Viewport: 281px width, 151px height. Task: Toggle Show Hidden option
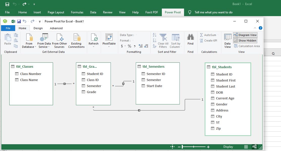tap(245, 41)
